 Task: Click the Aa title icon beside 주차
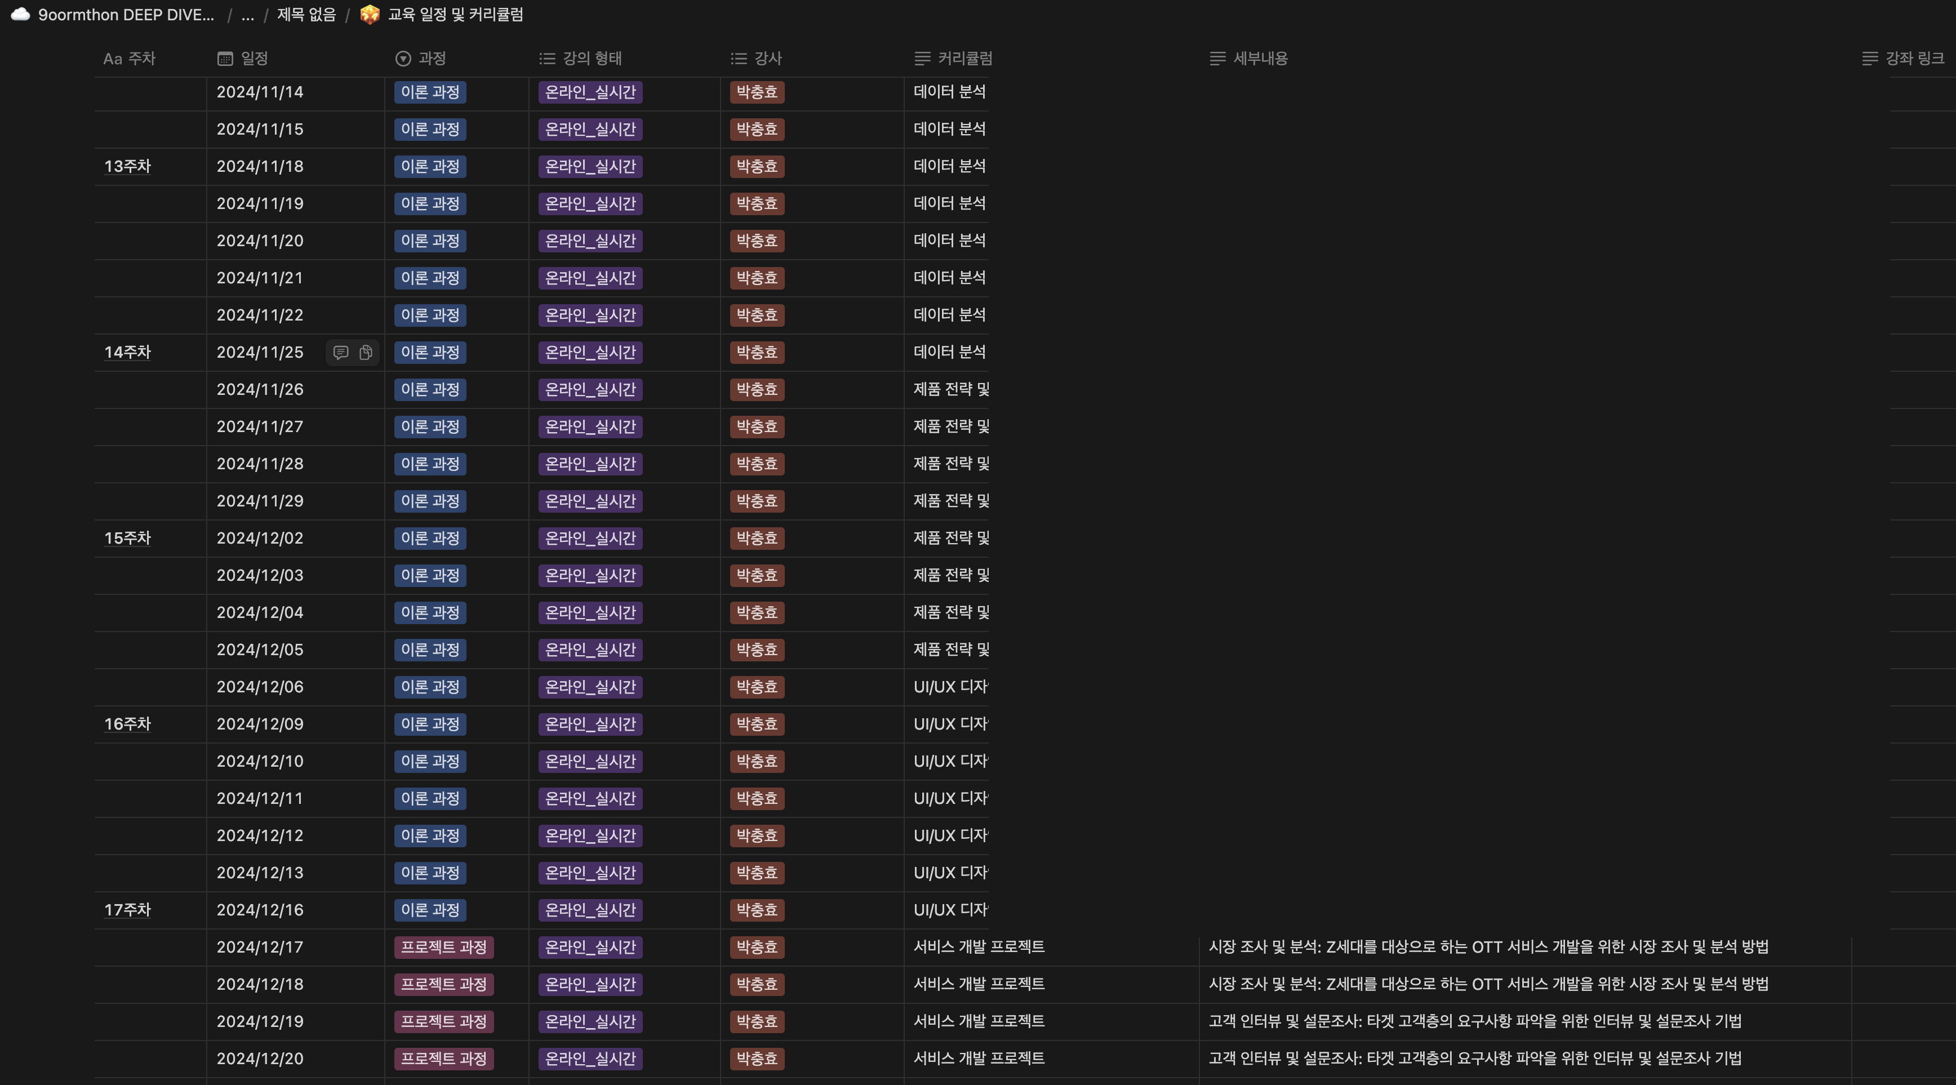(112, 59)
